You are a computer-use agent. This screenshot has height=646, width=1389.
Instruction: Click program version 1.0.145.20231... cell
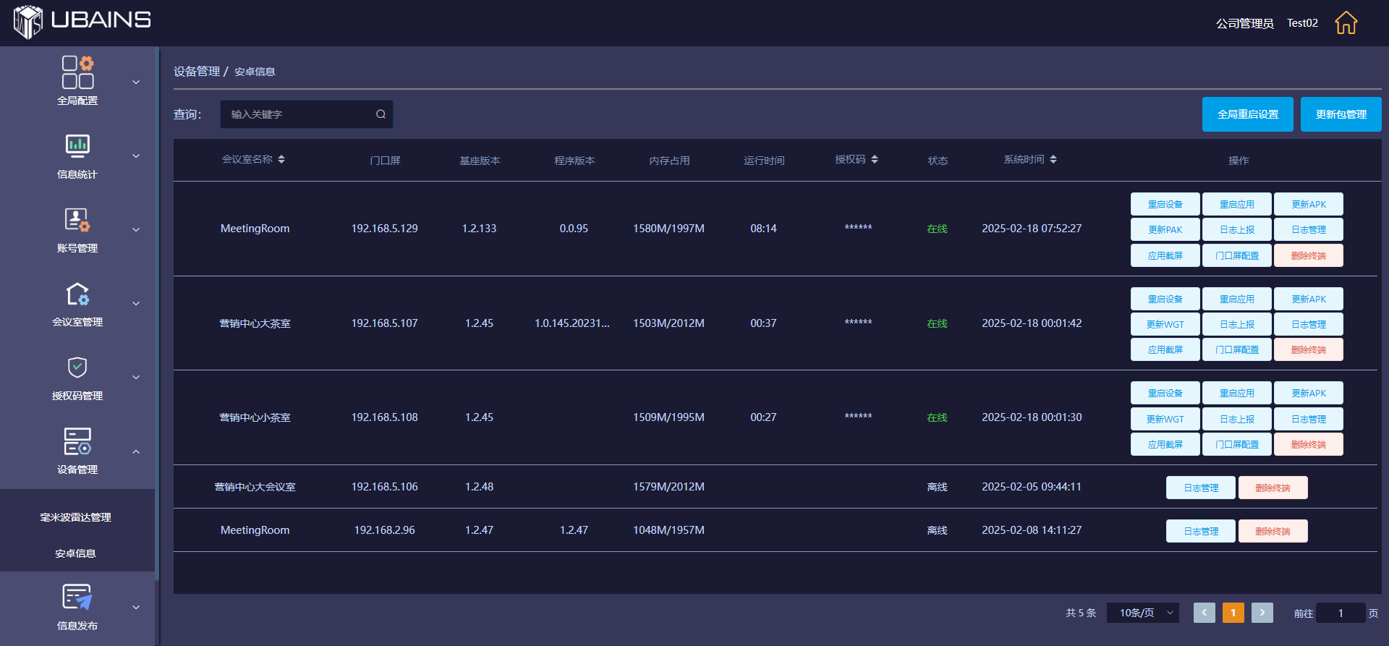pyautogui.click(x=572, y=323)
